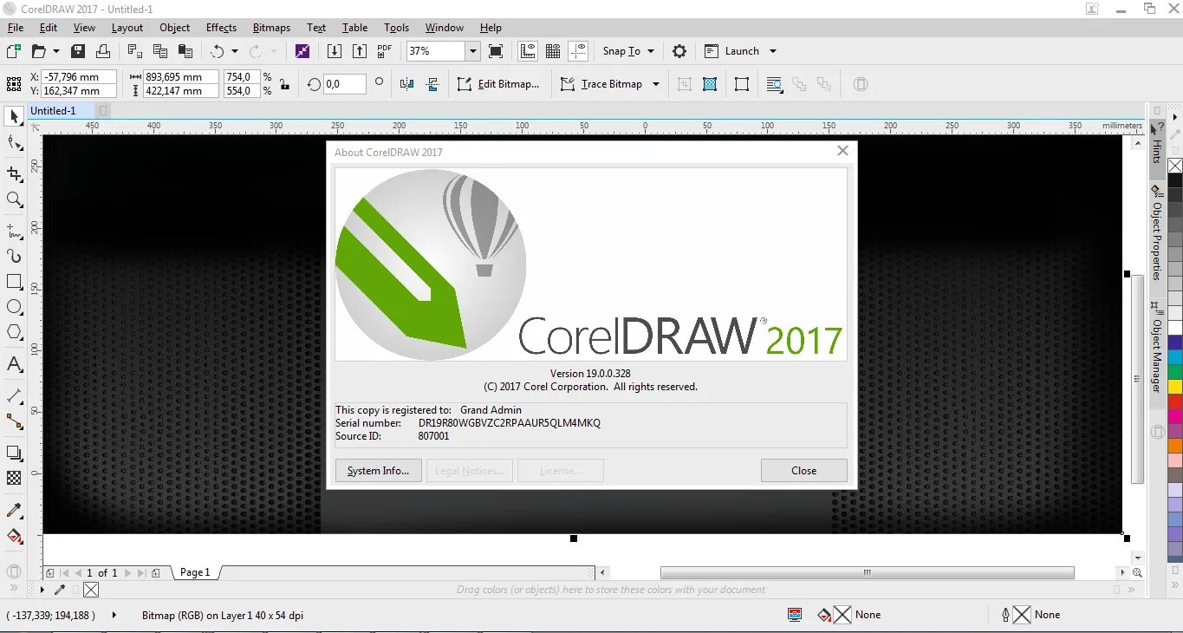Open the Launch dropdown
1183x633 pixels.
click(741, 51)
